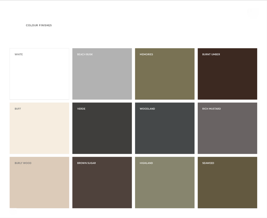Click the VERDE name label

pyautogui.click(x=81, y=109)
